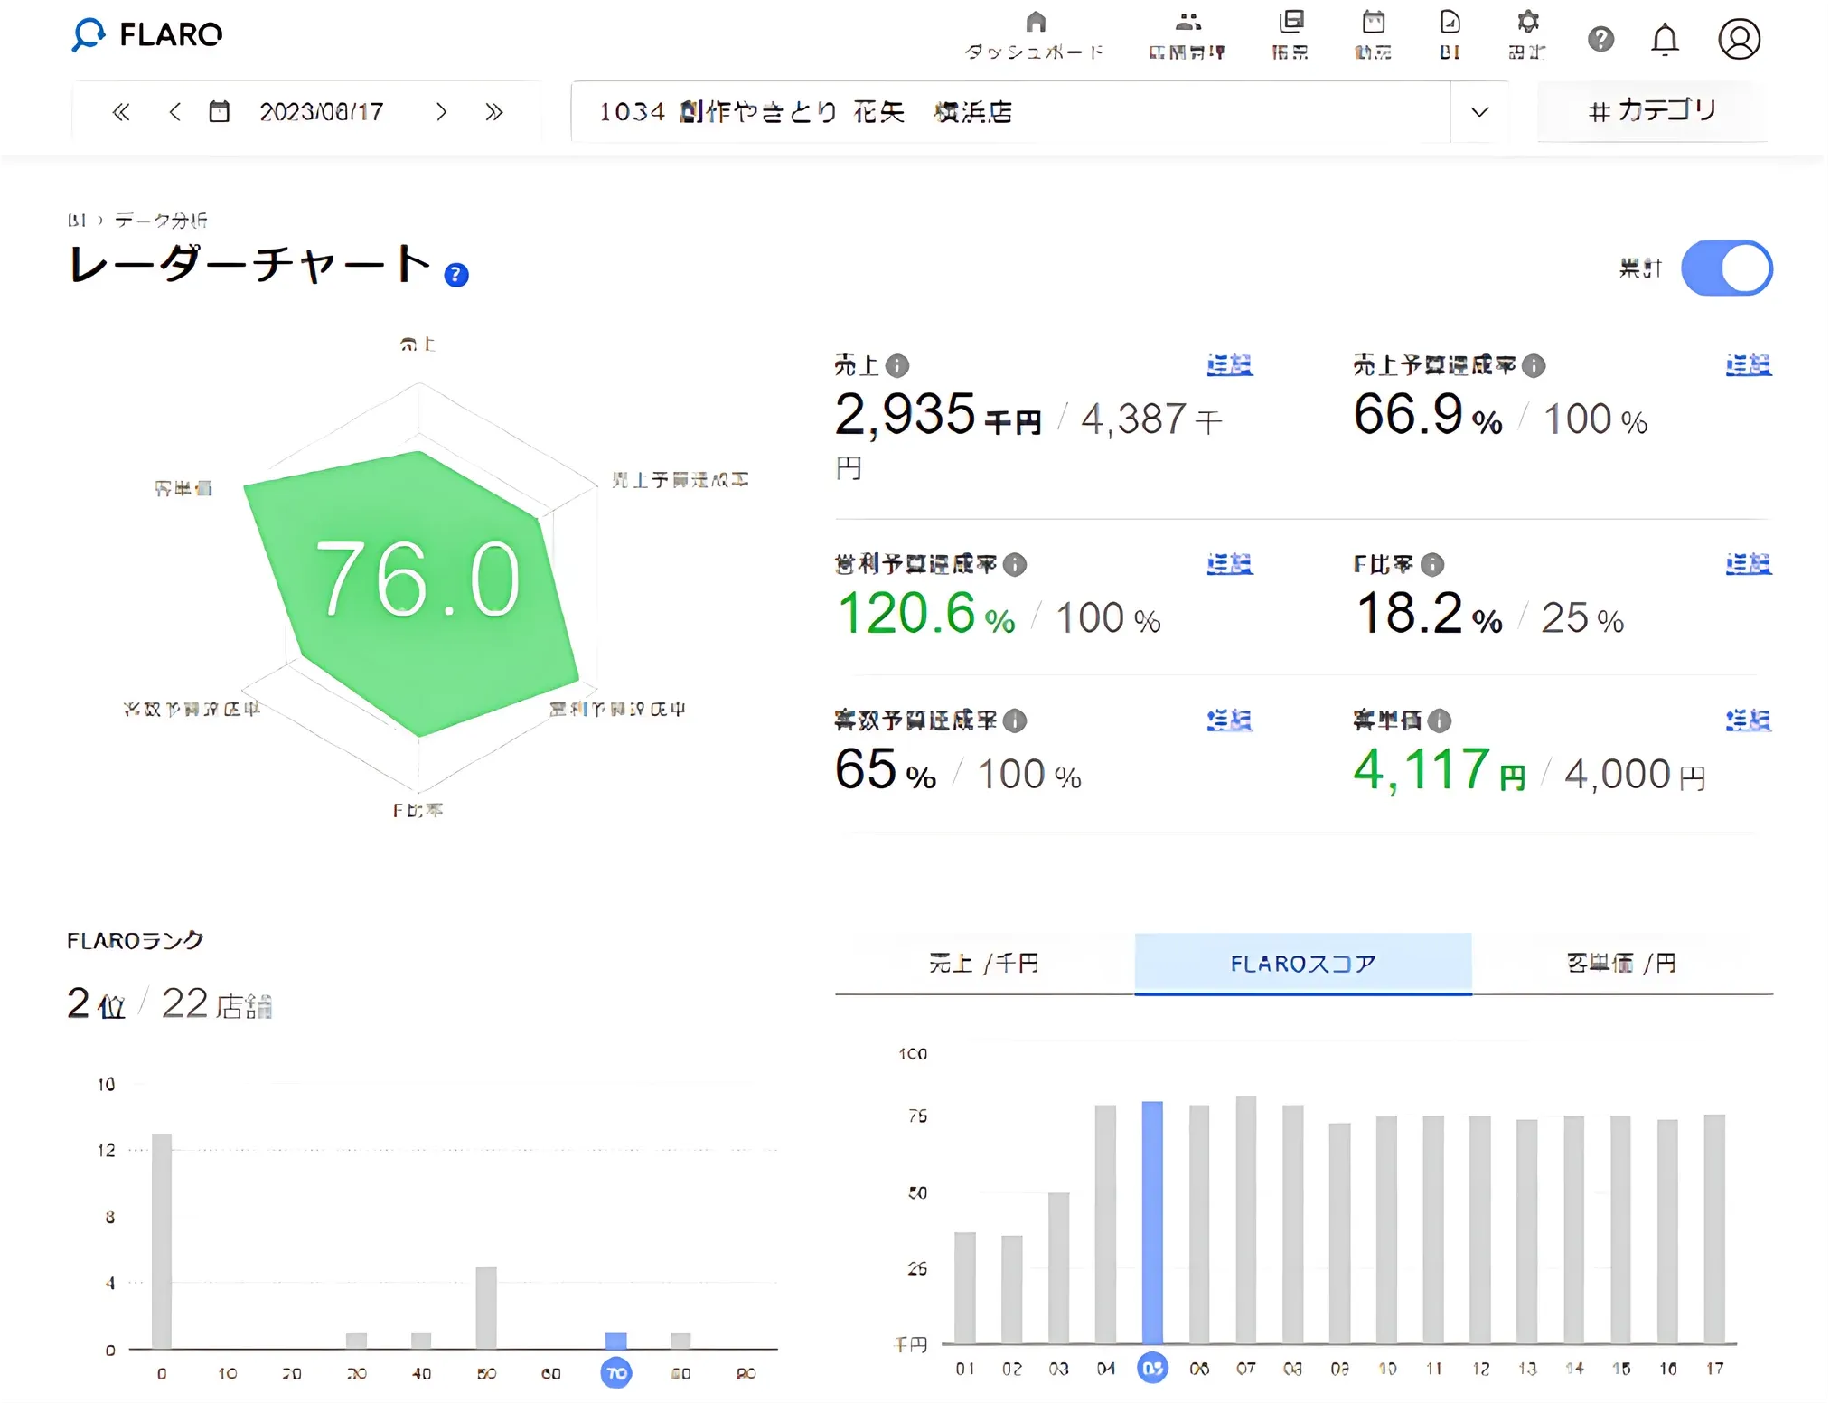Click the blue bar for day 05

point(1152,1222)
